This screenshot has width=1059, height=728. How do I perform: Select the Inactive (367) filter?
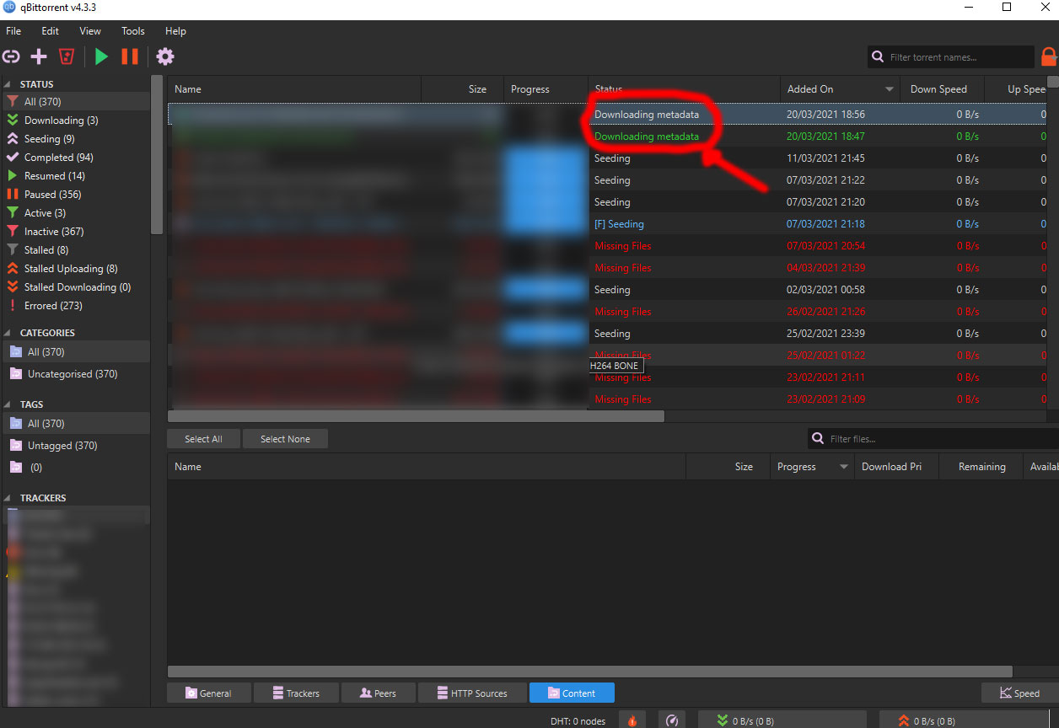pos(75,232)
